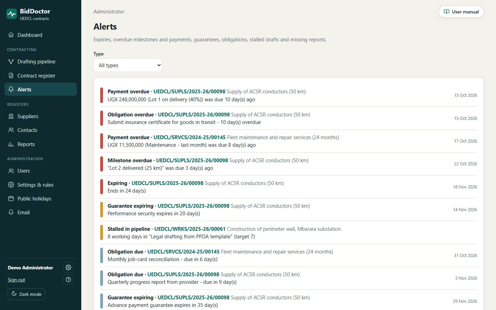496x310 pixels.
Task: Navigate to Suppliers register
Action: (x=41, y=116)
